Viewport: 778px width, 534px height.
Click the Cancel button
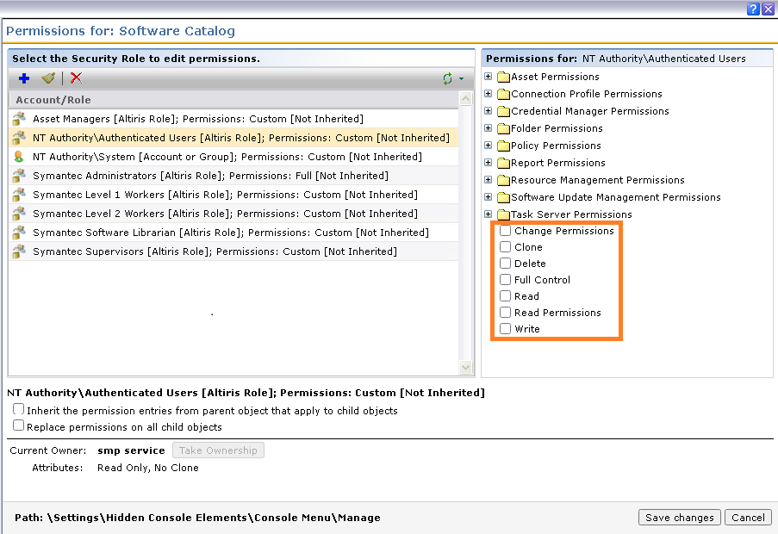click(x=747, y=518)
